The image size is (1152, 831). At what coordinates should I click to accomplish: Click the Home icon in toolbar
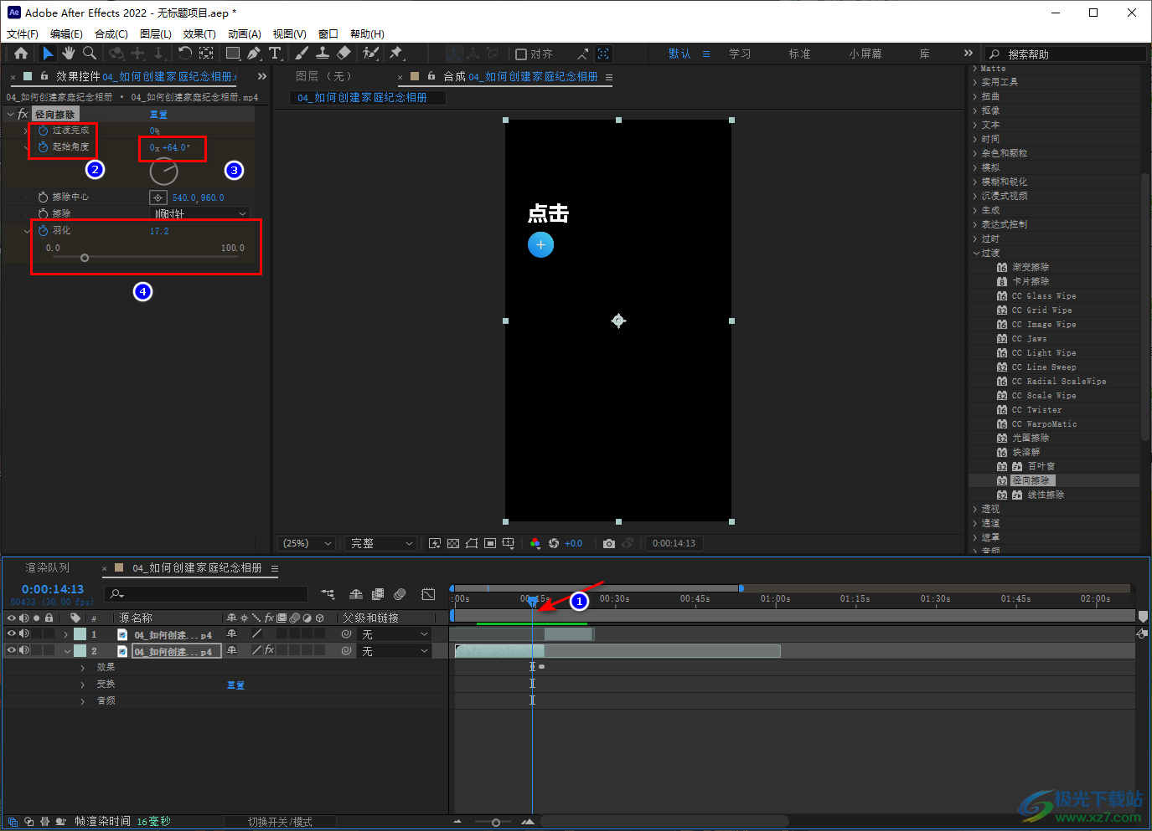point(21,54)
